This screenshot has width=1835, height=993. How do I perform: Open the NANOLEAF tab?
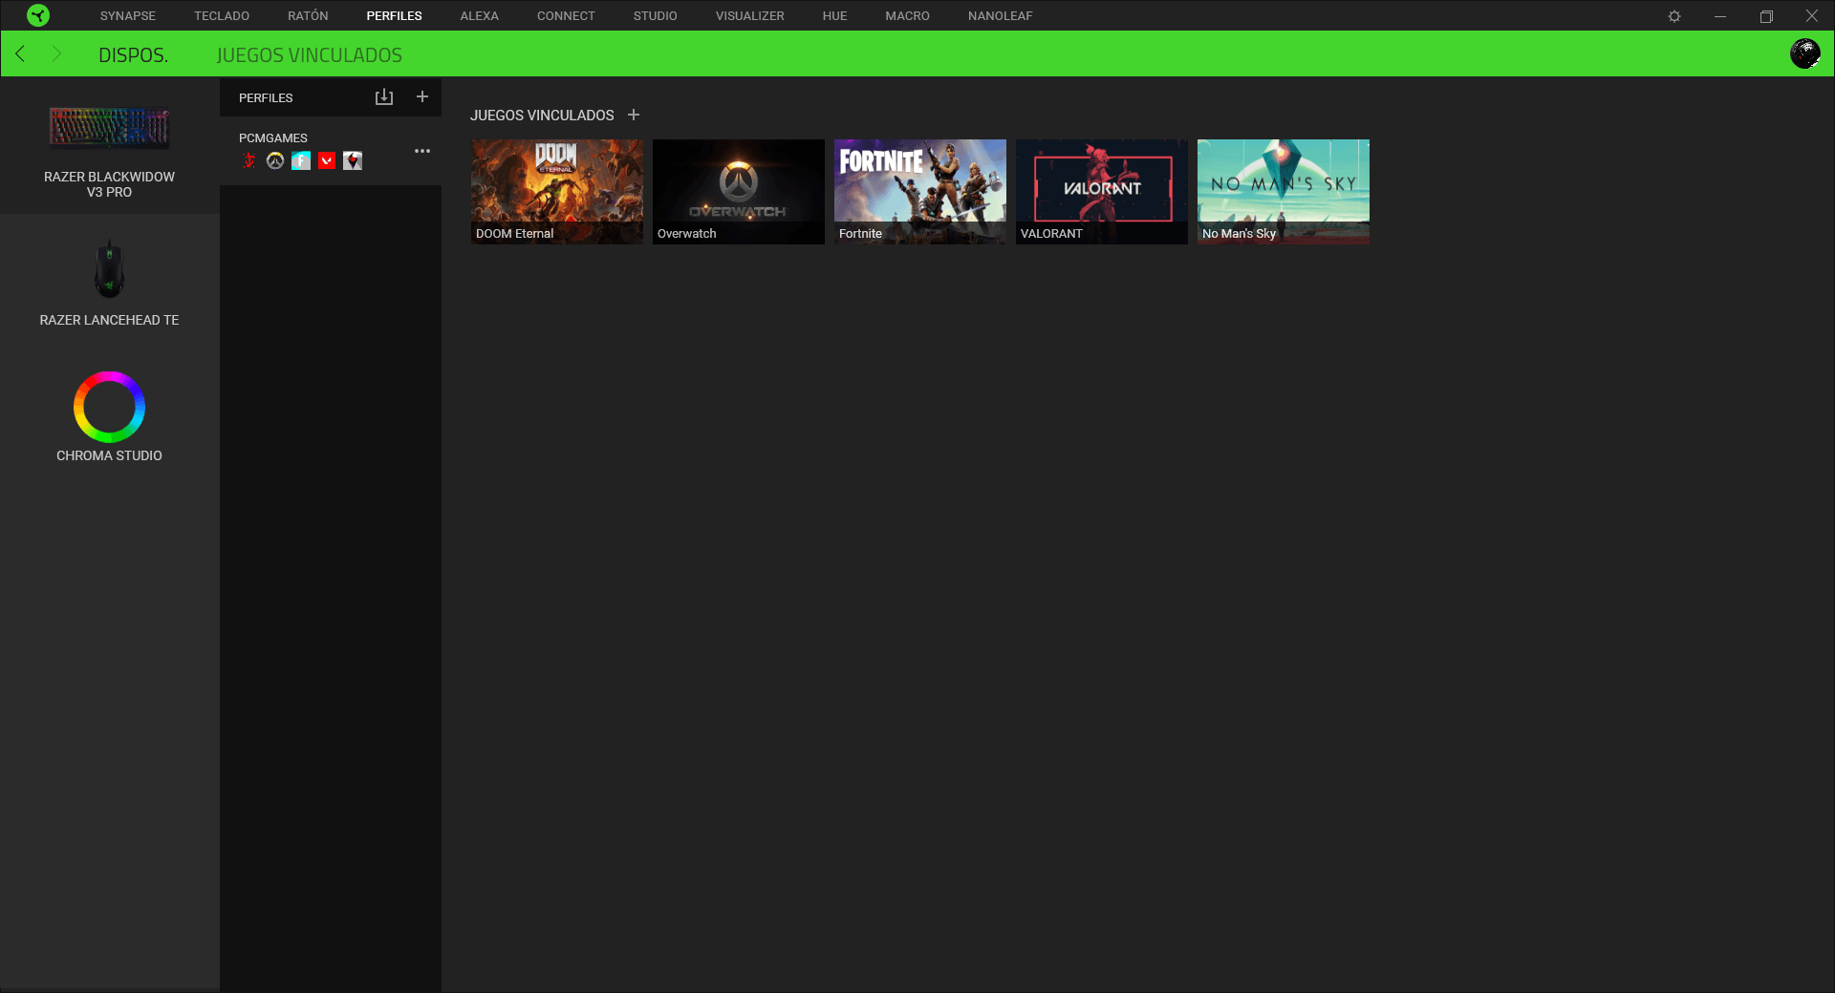(1000, 16)
